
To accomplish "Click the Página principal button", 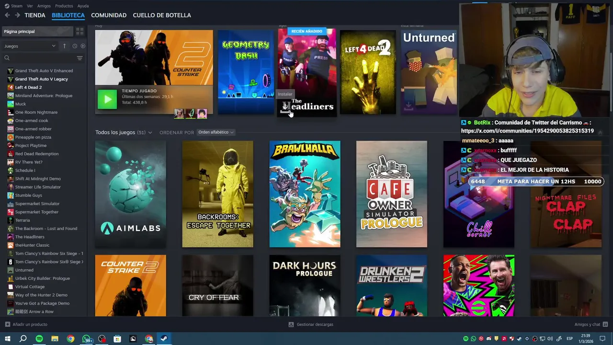I will [37, 32].
